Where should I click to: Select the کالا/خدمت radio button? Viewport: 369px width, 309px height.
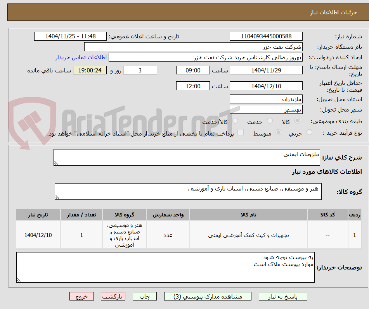[x=235, y=121]
